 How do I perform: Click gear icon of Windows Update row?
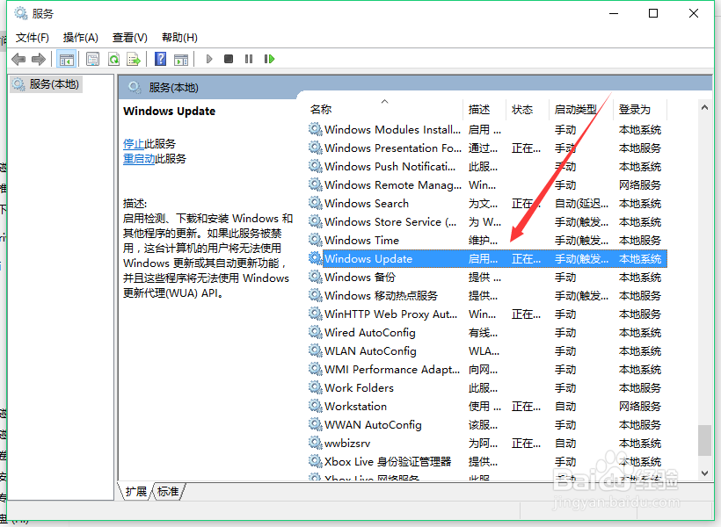tap(315, 258)
